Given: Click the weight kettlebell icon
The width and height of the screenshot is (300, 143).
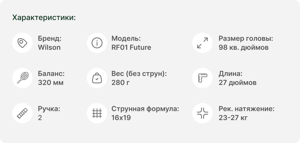Looking at the screenshot, I should click(x=97, y=78).
